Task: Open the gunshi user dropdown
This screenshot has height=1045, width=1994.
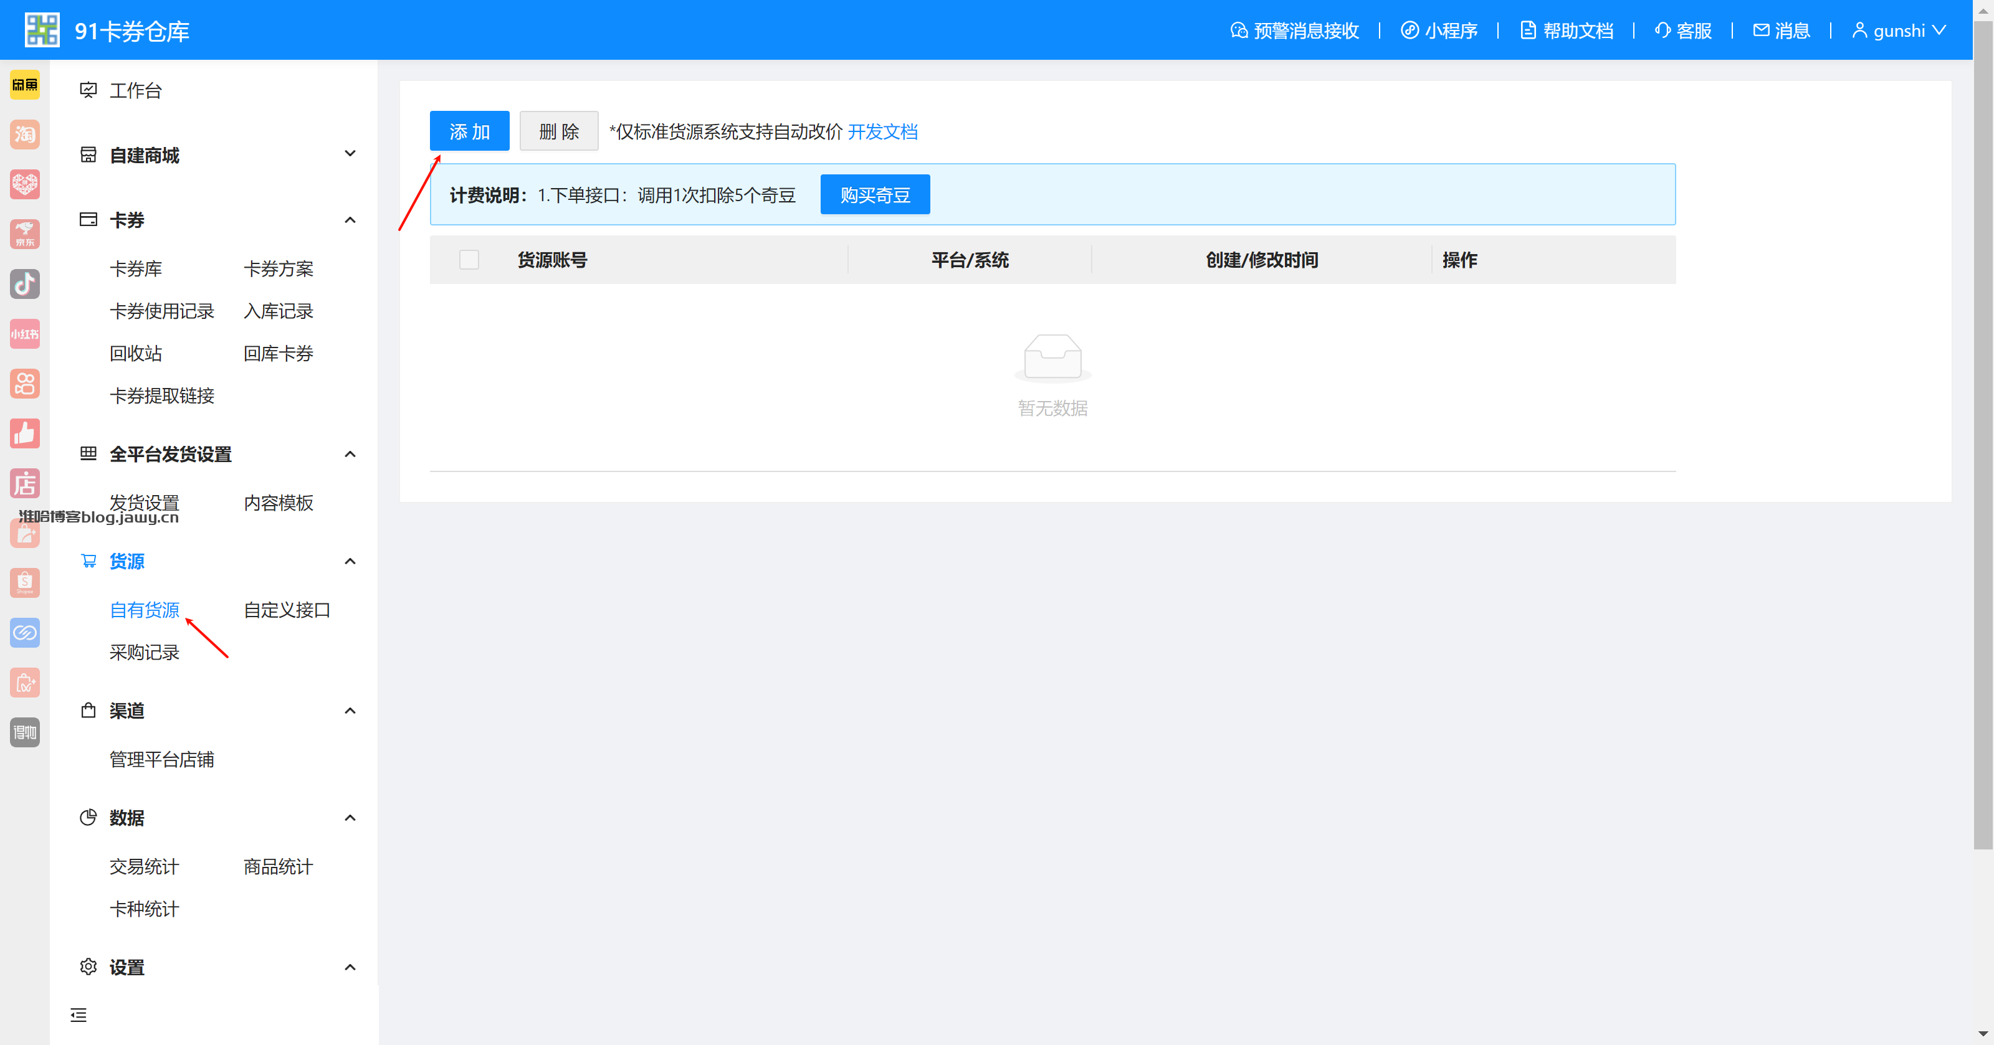Action: 1898,30
